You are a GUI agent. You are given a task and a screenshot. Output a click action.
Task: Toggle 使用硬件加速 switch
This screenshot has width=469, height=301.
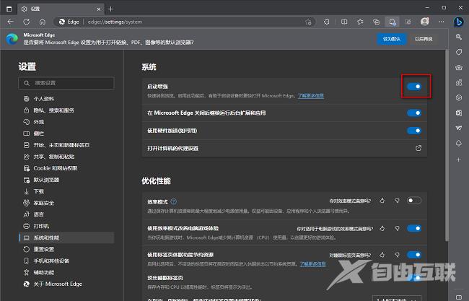(x=414, y=131)
